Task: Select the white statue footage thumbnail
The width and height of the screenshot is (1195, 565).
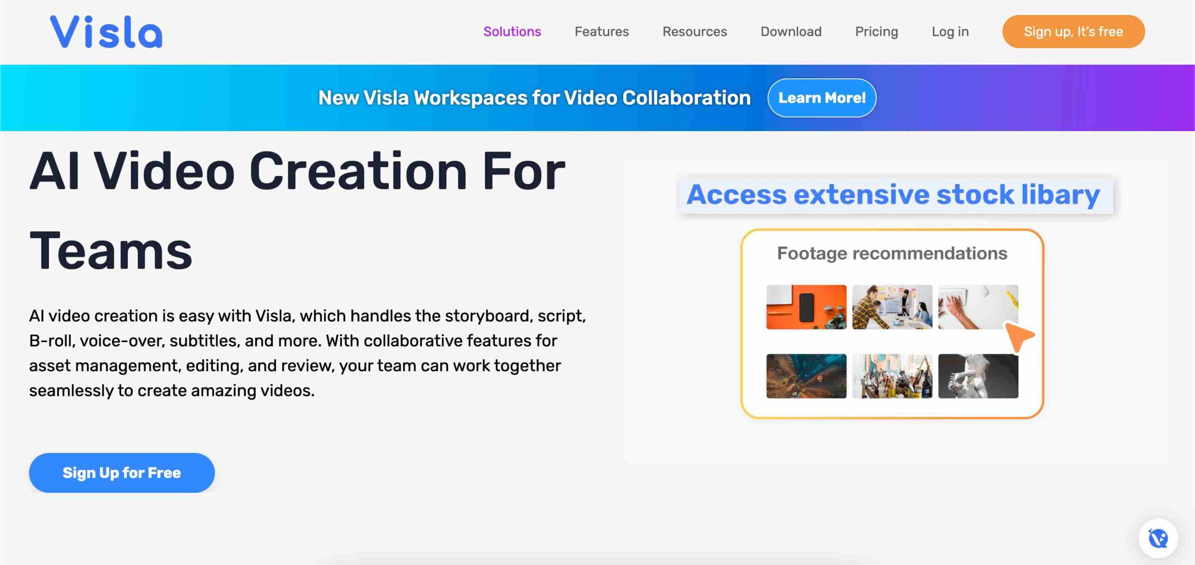Action: (978, 376)
